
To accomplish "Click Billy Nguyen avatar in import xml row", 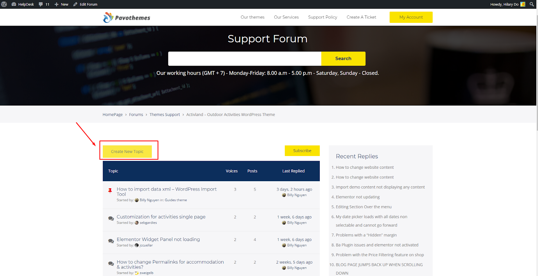I will (x=284, y=195).
